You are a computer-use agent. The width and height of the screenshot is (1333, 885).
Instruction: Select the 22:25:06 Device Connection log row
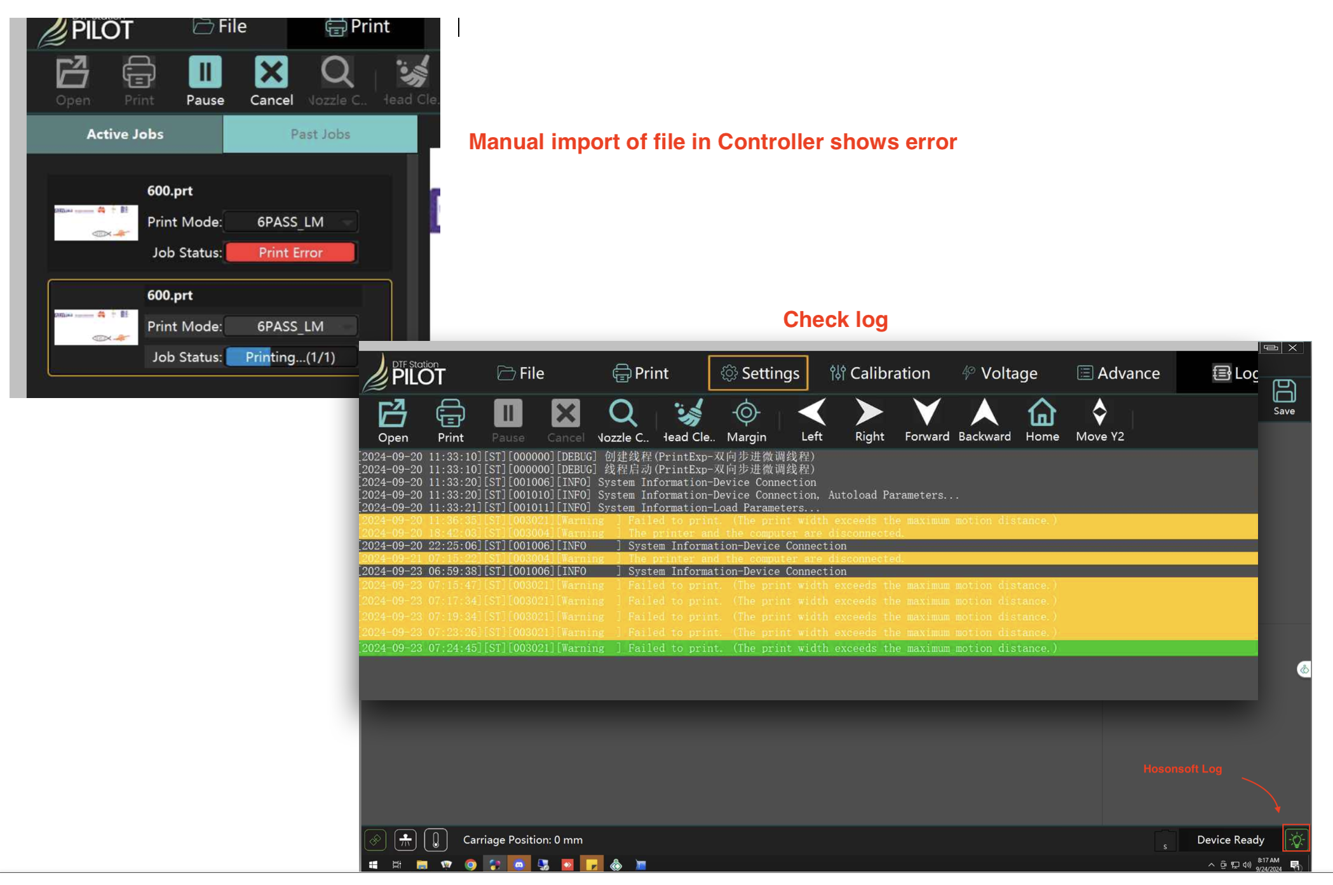pyautogui.click(x=808, y=546)
